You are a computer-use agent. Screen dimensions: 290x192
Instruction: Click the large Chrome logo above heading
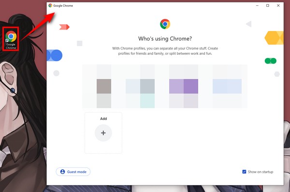165,24
